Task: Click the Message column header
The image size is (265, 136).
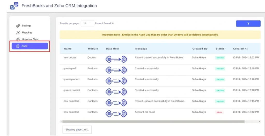Action: (x=141, y=49)
